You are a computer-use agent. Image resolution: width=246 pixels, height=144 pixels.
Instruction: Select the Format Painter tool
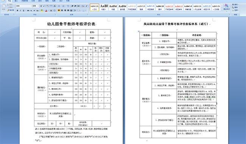(x=11, y=10)
